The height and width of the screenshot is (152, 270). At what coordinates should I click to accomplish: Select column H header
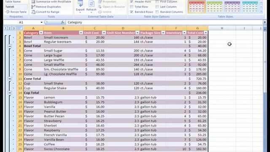coord(222,28)
